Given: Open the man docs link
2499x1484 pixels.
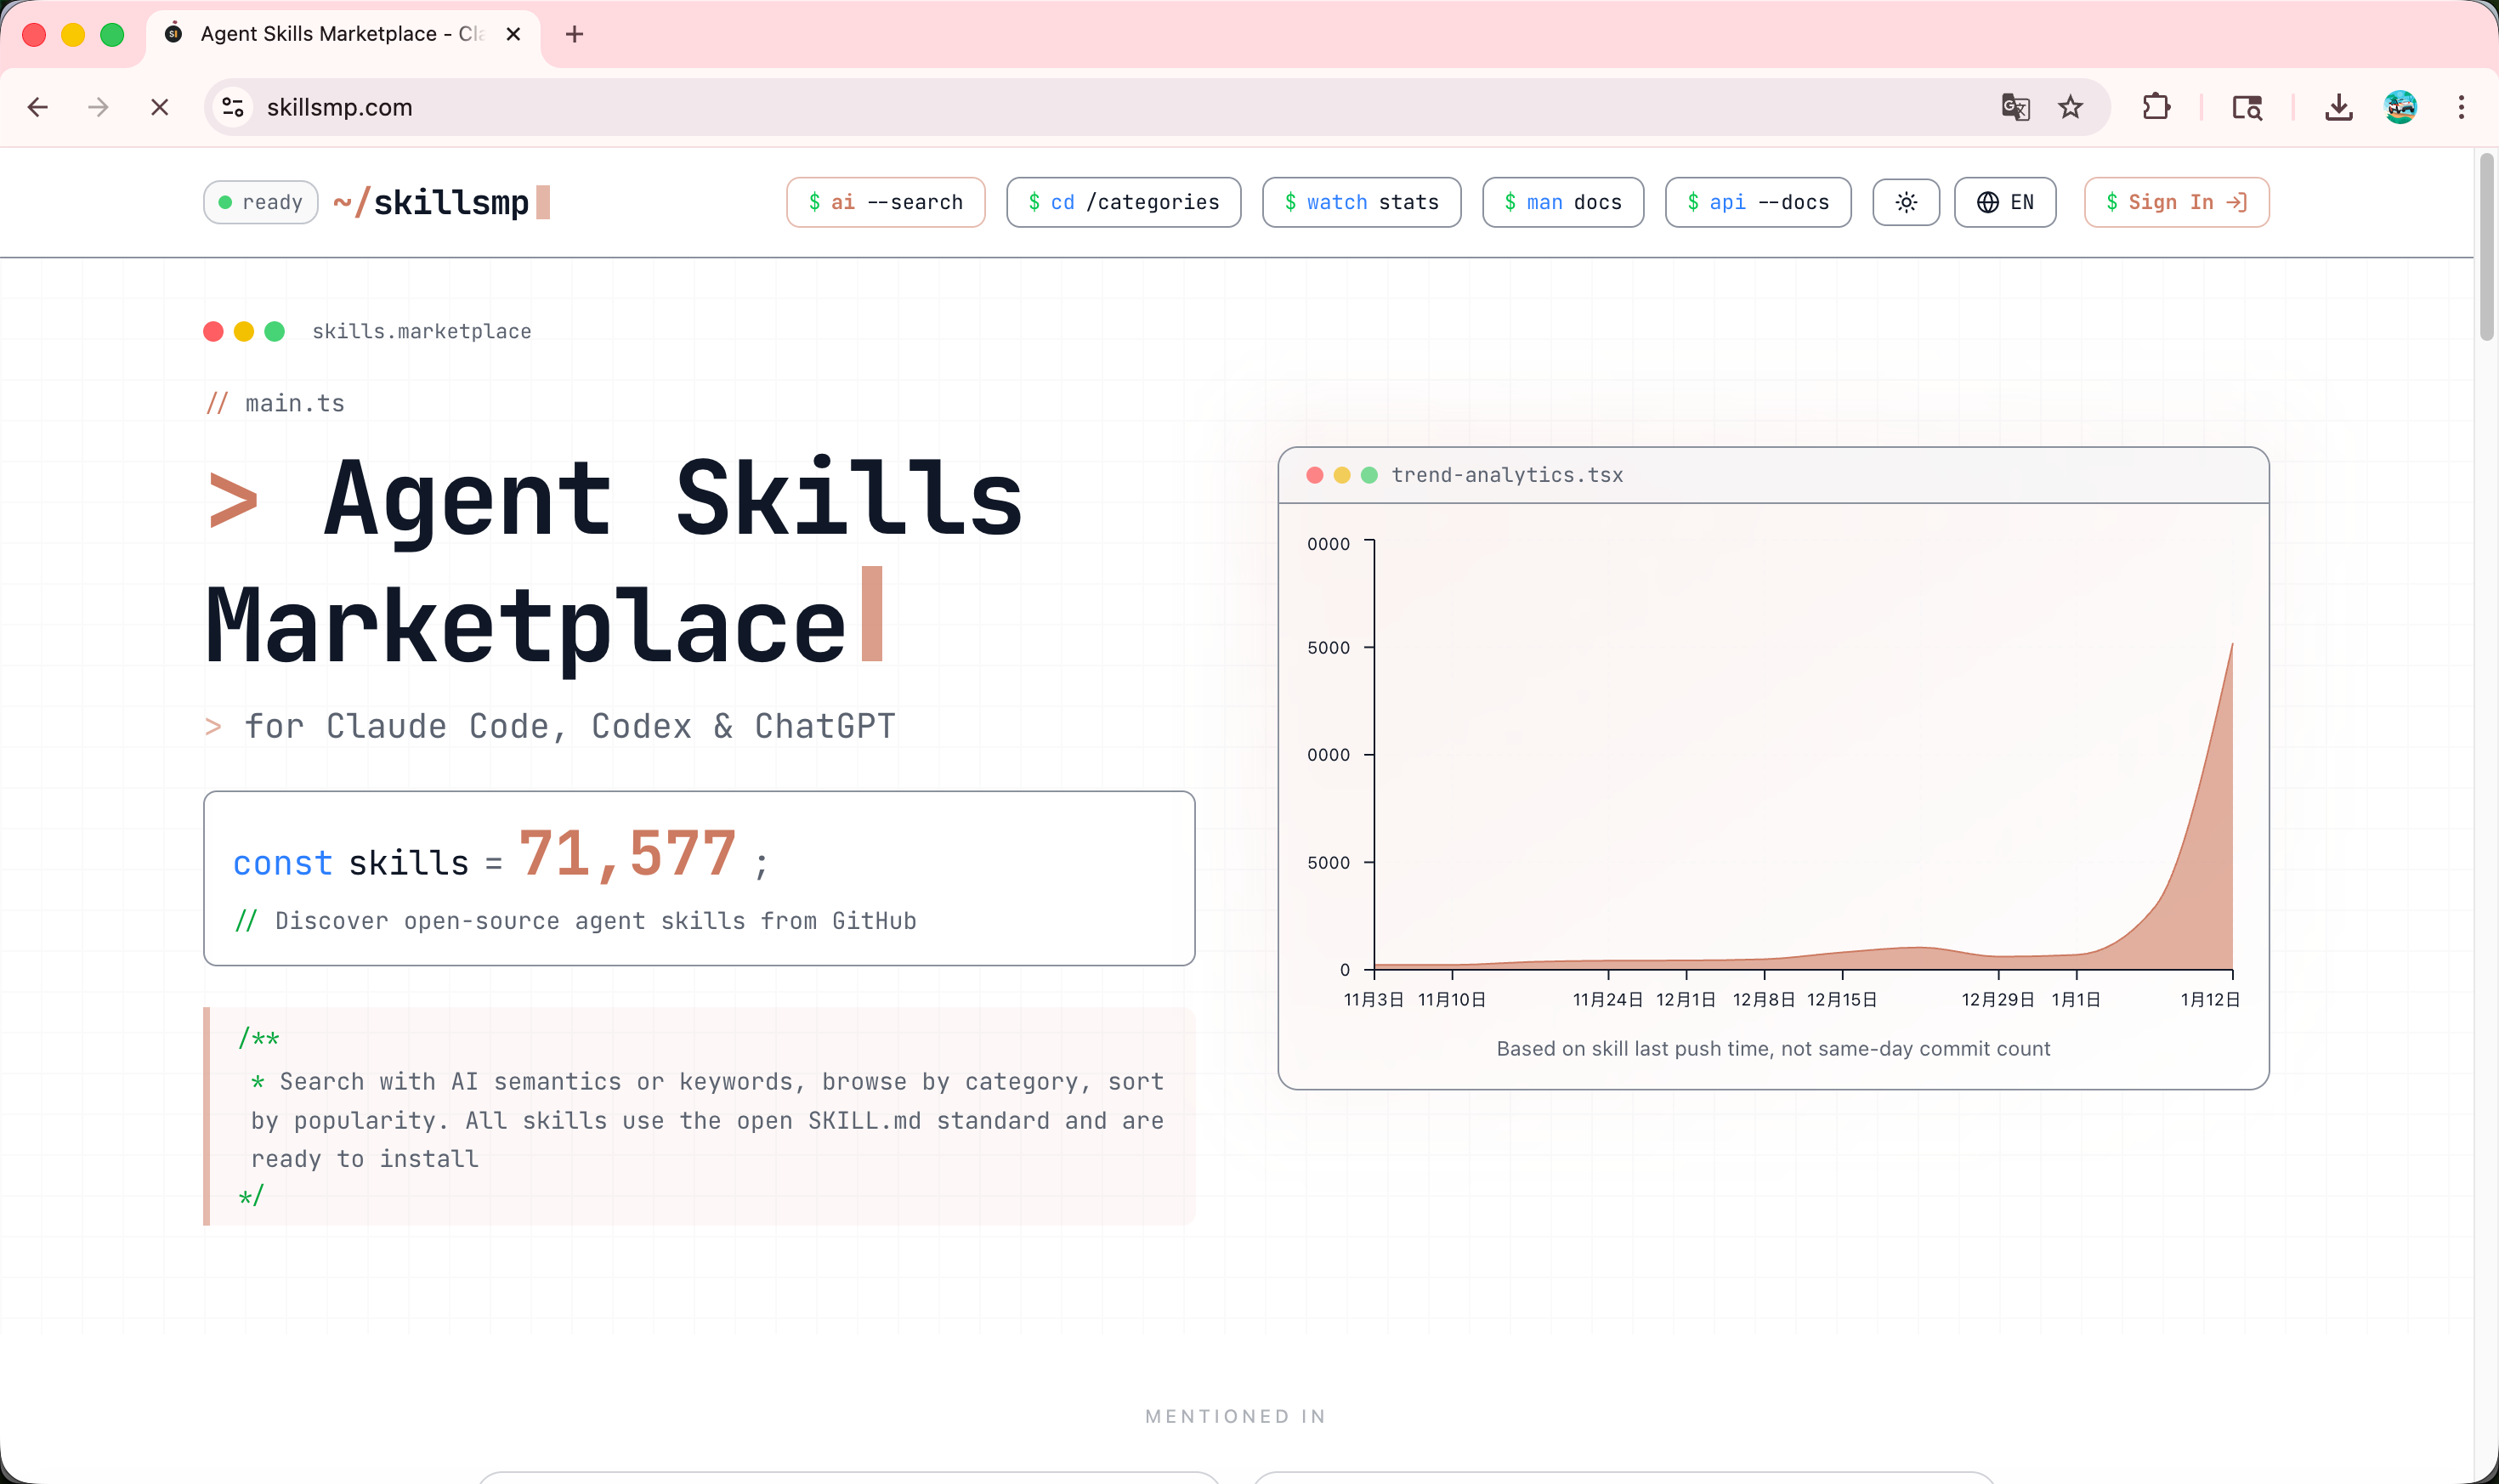Looking at the screenshot, I should (x=1562, y=202).
